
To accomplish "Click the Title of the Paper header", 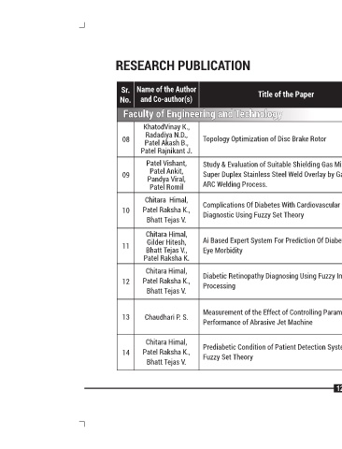I will pos(286,94).
